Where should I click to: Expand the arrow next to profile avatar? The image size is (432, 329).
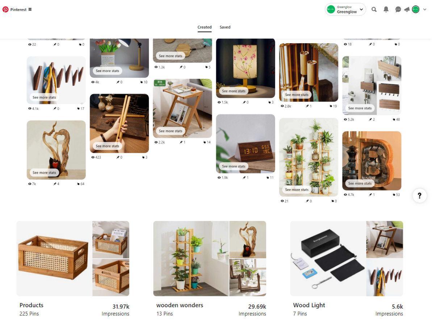[424, 9]
